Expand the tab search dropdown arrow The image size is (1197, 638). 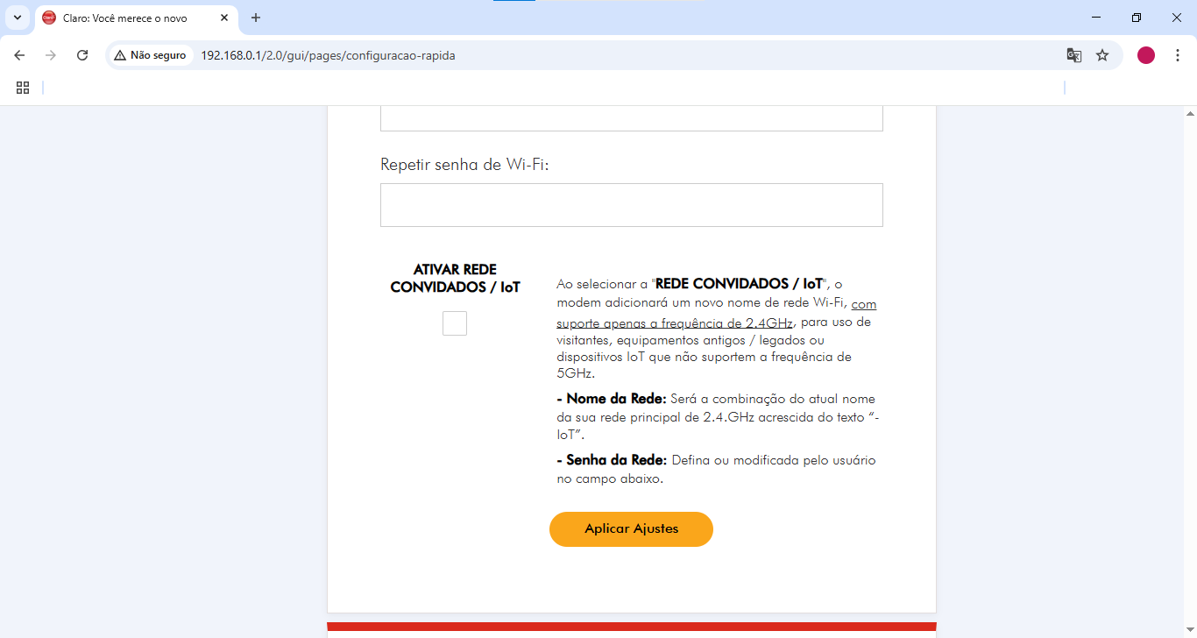click(x=18, y=18)
